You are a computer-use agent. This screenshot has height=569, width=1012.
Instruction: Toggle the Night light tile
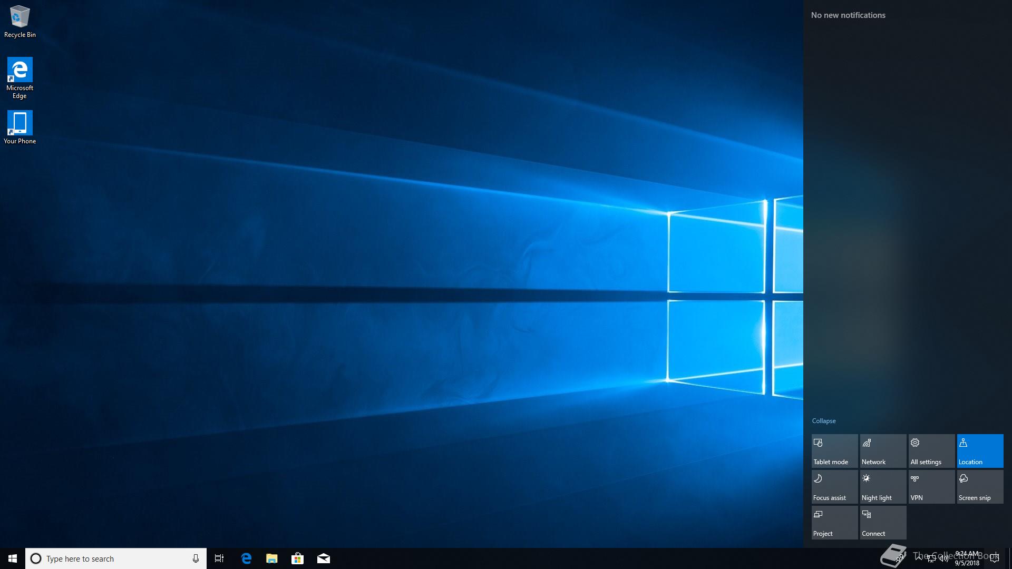883,487
